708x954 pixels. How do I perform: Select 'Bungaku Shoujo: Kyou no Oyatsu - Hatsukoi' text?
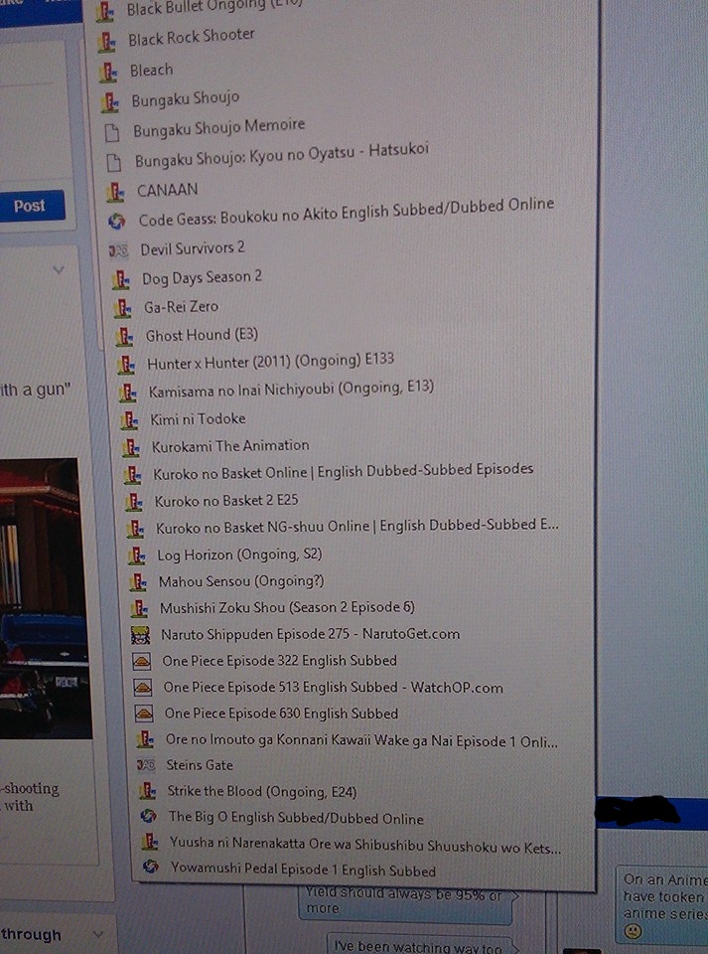pyautogui.click(x=282, y=155)
